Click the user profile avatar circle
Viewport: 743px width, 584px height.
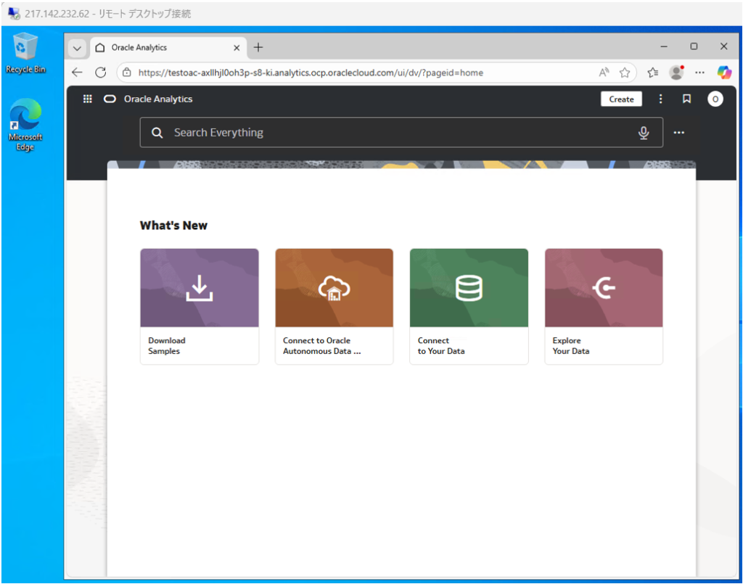[715, 99]
